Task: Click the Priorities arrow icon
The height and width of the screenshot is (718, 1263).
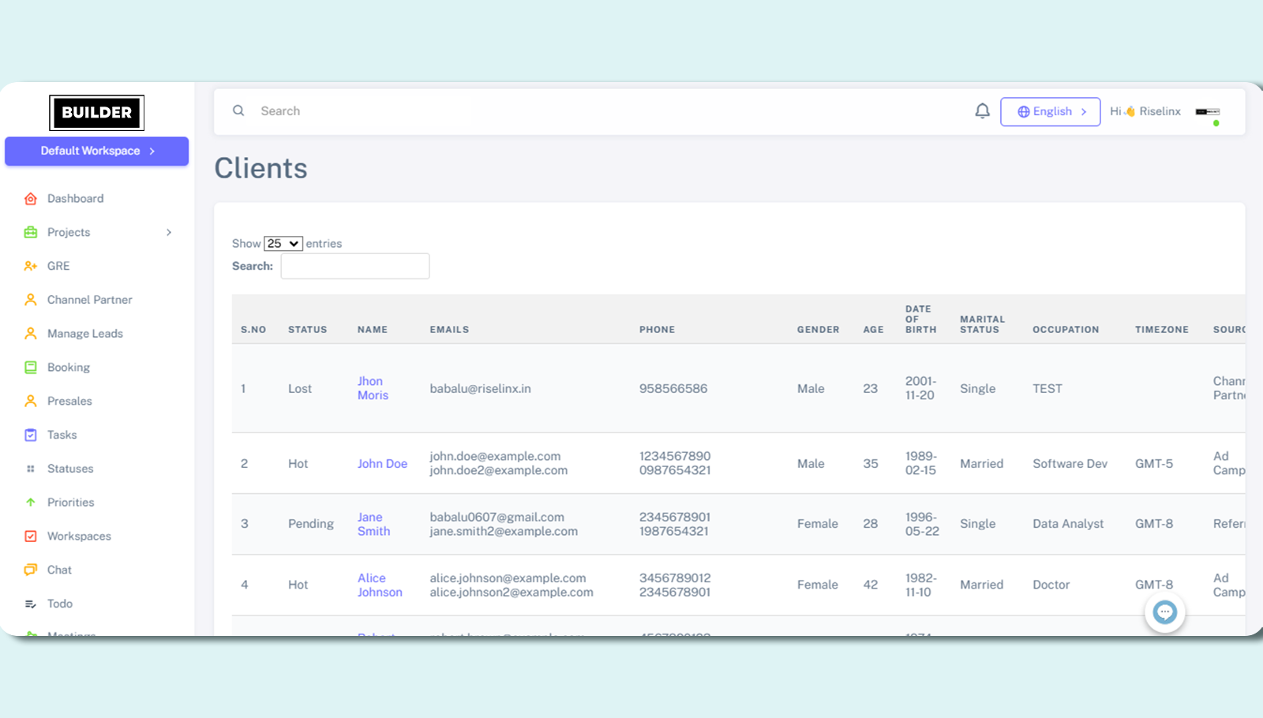Action: click(31, 503)
